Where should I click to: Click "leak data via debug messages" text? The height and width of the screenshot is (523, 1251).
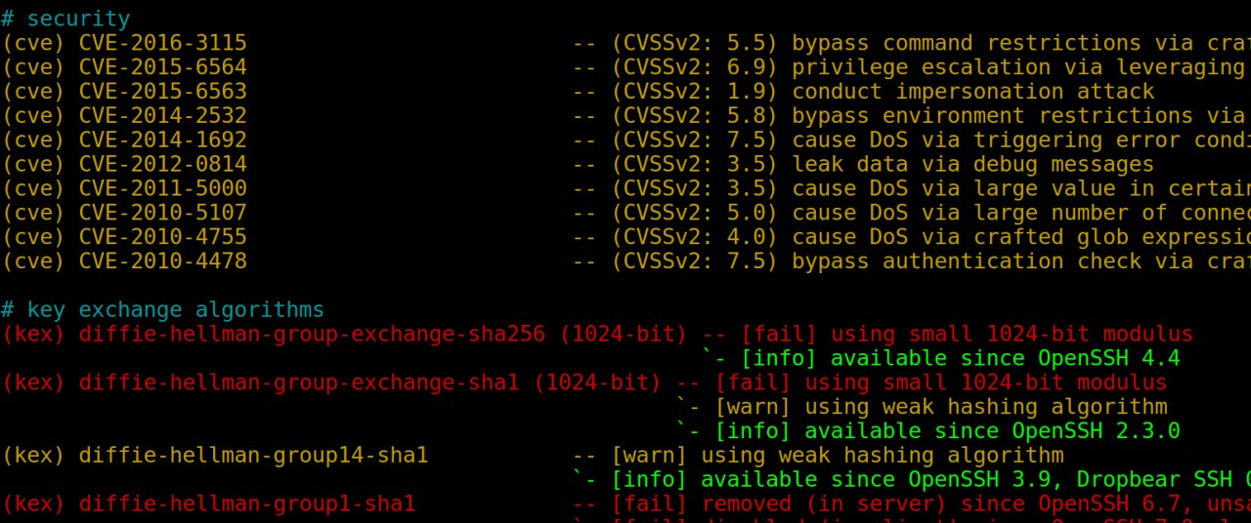(x=972, y=164)
